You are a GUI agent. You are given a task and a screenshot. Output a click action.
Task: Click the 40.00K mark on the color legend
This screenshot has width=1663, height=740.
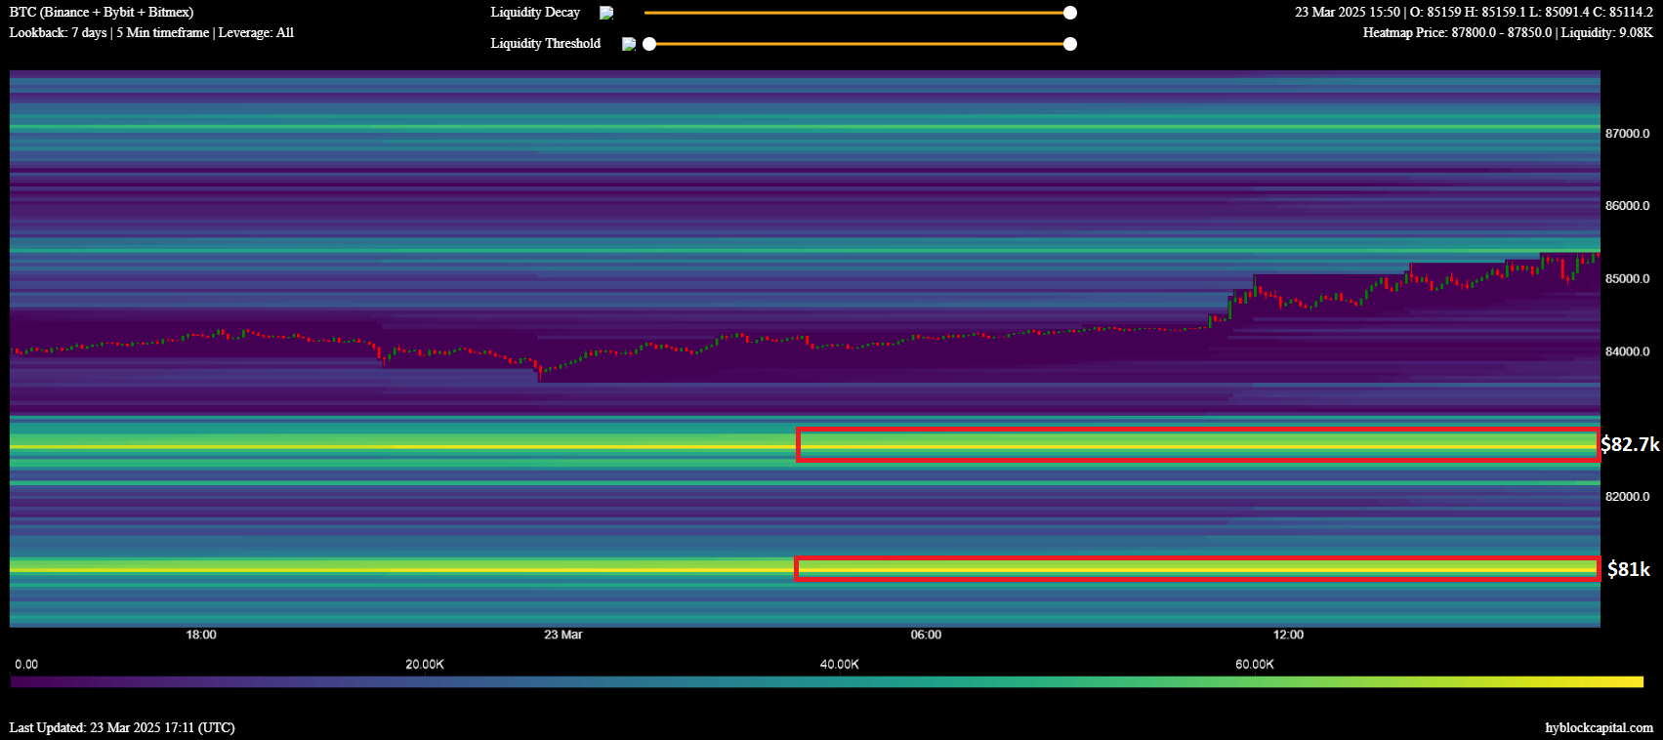click(x=839, y=665)
